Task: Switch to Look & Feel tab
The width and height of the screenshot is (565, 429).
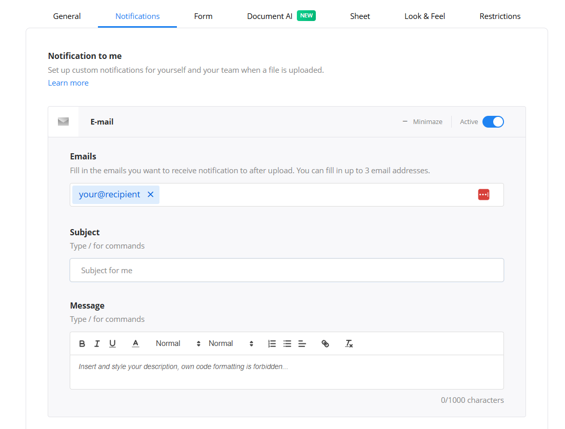Action: pyautogui.click(x=425, y=16)
